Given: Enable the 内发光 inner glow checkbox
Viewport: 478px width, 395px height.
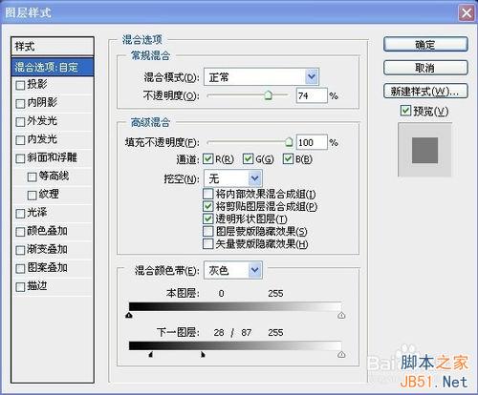Looking at the screenshot, I should point(20,140).
